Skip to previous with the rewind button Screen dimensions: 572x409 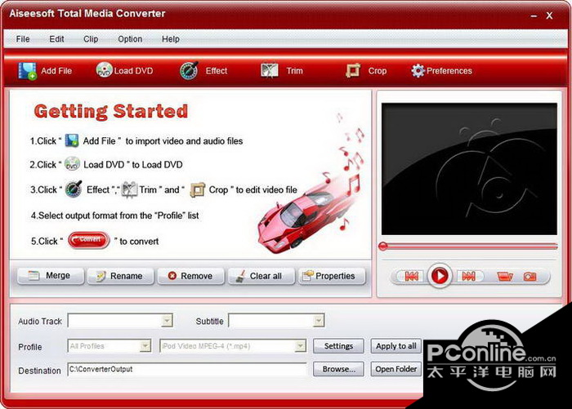(411, 277)
